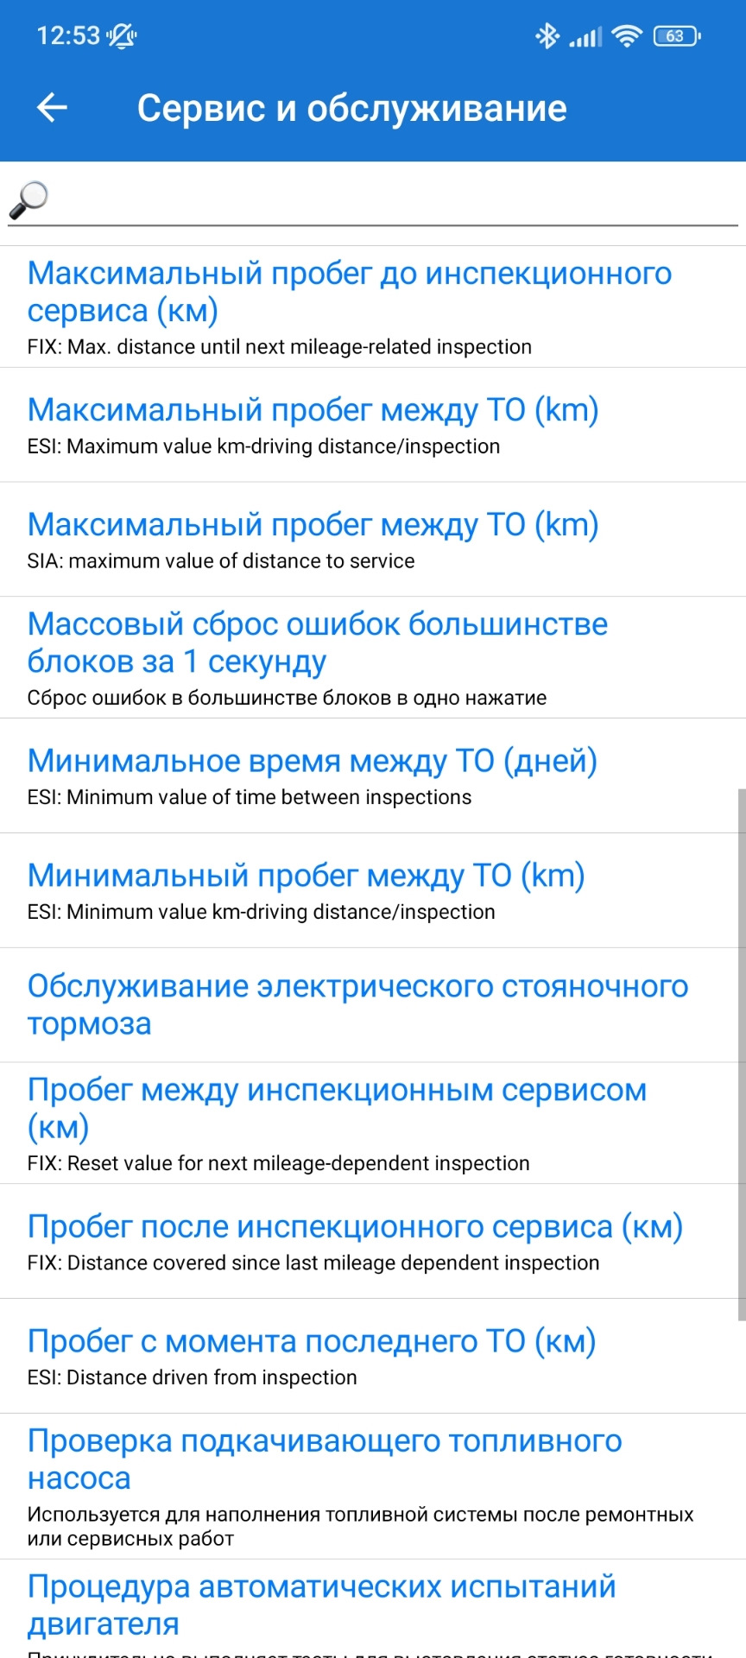
Task: Select Пробег между инспекционным сервисом (км)
Action: 337,1123
